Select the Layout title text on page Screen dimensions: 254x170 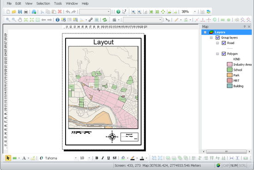point(103,42)
